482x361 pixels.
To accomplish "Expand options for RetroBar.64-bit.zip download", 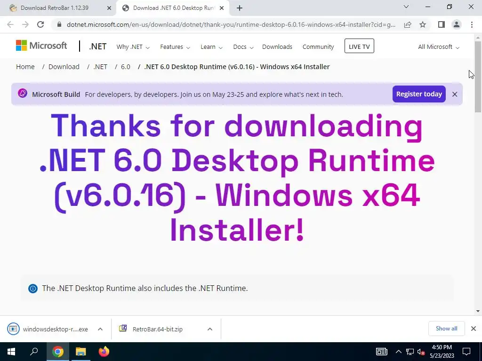I will 210,329.
